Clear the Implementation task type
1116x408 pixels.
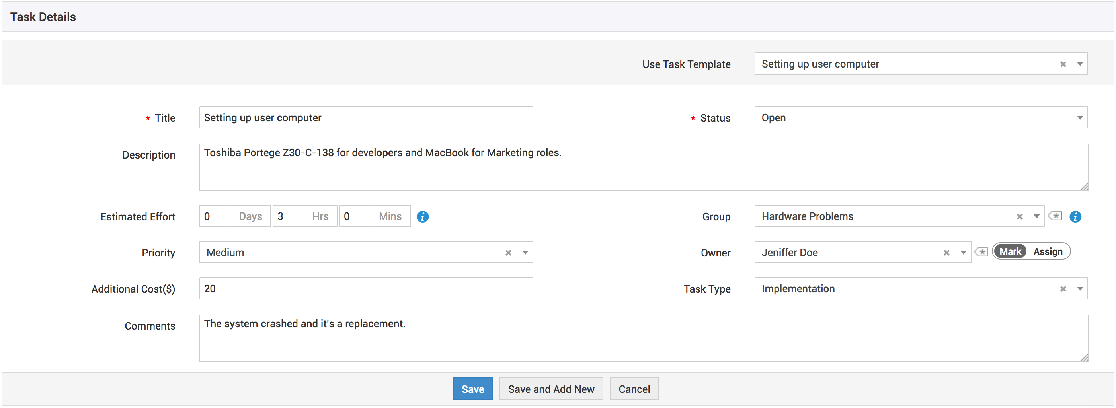click(1063, 289)
